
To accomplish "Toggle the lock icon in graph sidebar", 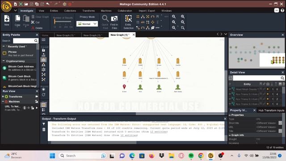I will [x=43, y=50].
